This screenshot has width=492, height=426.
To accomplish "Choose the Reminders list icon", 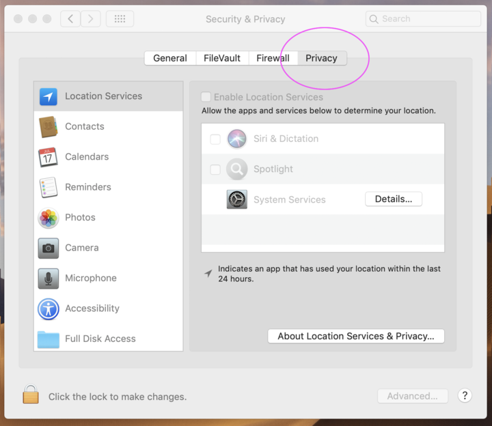I will 48,187.
